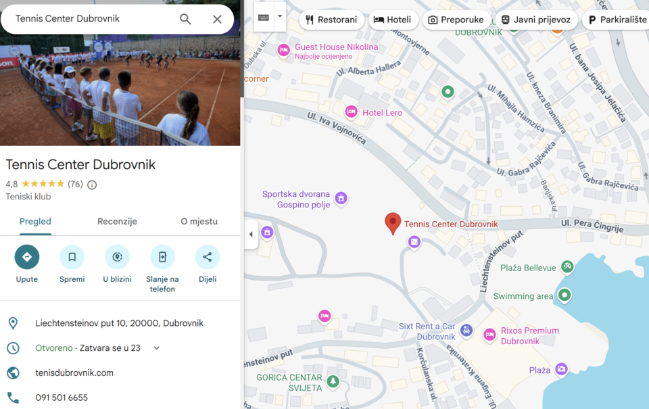Viewport: 649px width, 409px height.
Task: Clear the search with the X button
Action: point(217,19)
